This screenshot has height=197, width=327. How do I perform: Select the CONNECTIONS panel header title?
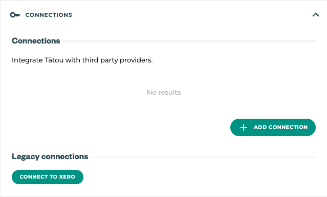[x=49, y=15]
